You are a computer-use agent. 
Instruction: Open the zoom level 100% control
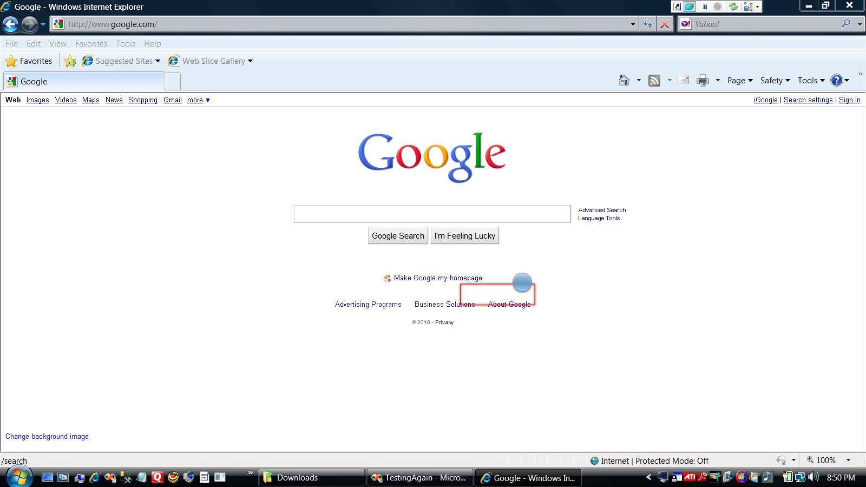828,460
